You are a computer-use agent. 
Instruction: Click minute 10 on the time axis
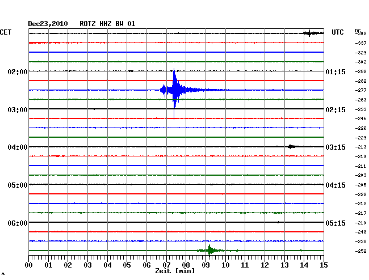click(225, 265)
